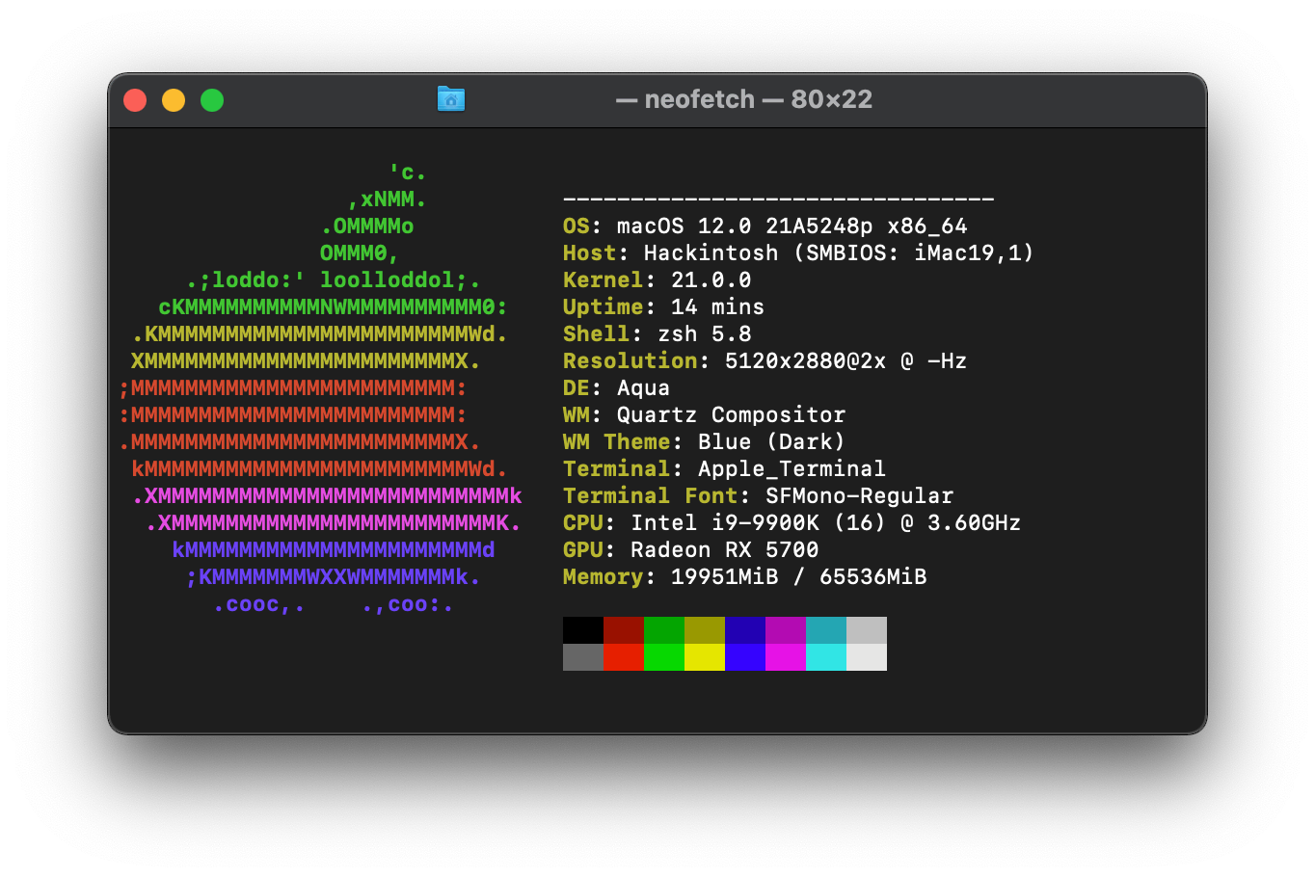The width and height of the screenshot is (1315, 877).
Task: Select the dark gray color block
Action: click(583, 657)
